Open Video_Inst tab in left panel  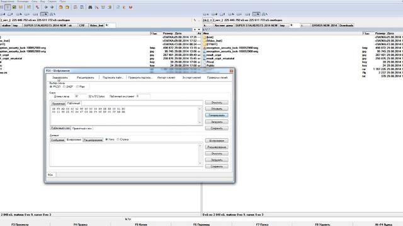pos(96,25)
